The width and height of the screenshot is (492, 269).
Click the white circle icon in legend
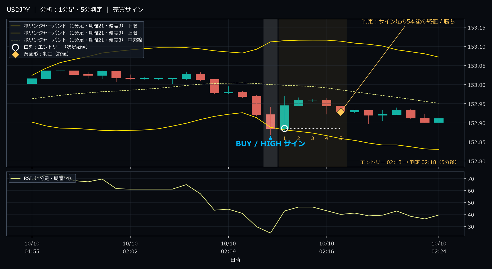(x=16, y=47)
